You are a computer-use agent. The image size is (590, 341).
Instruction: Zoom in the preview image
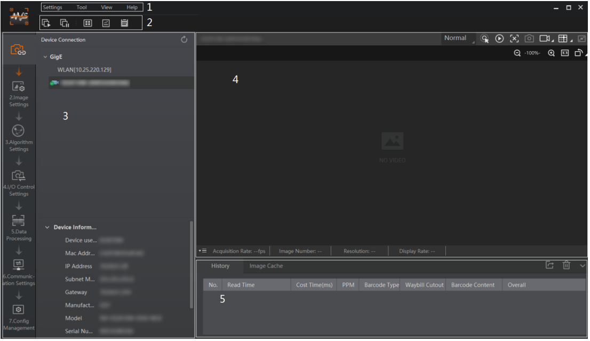pyautogui.click(x=551, y=53)
